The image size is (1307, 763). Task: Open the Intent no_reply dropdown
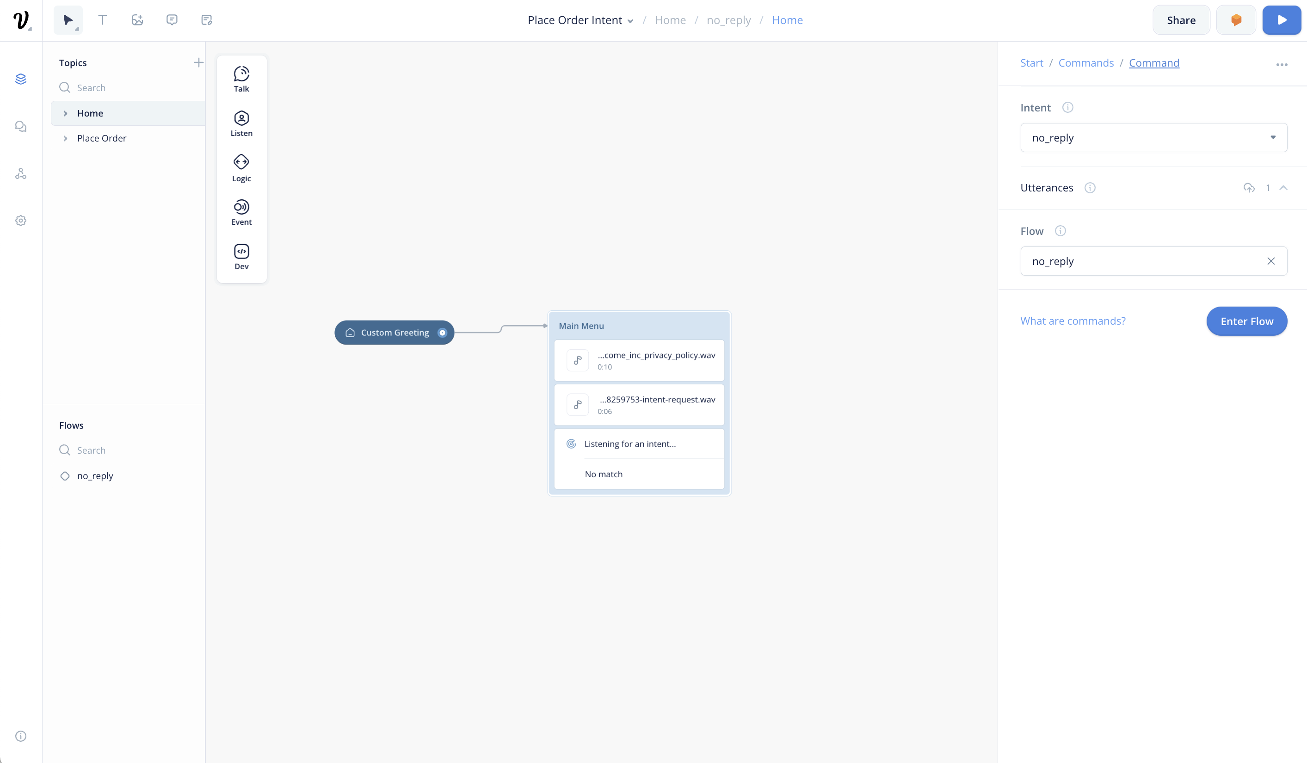pos(1153,137)
